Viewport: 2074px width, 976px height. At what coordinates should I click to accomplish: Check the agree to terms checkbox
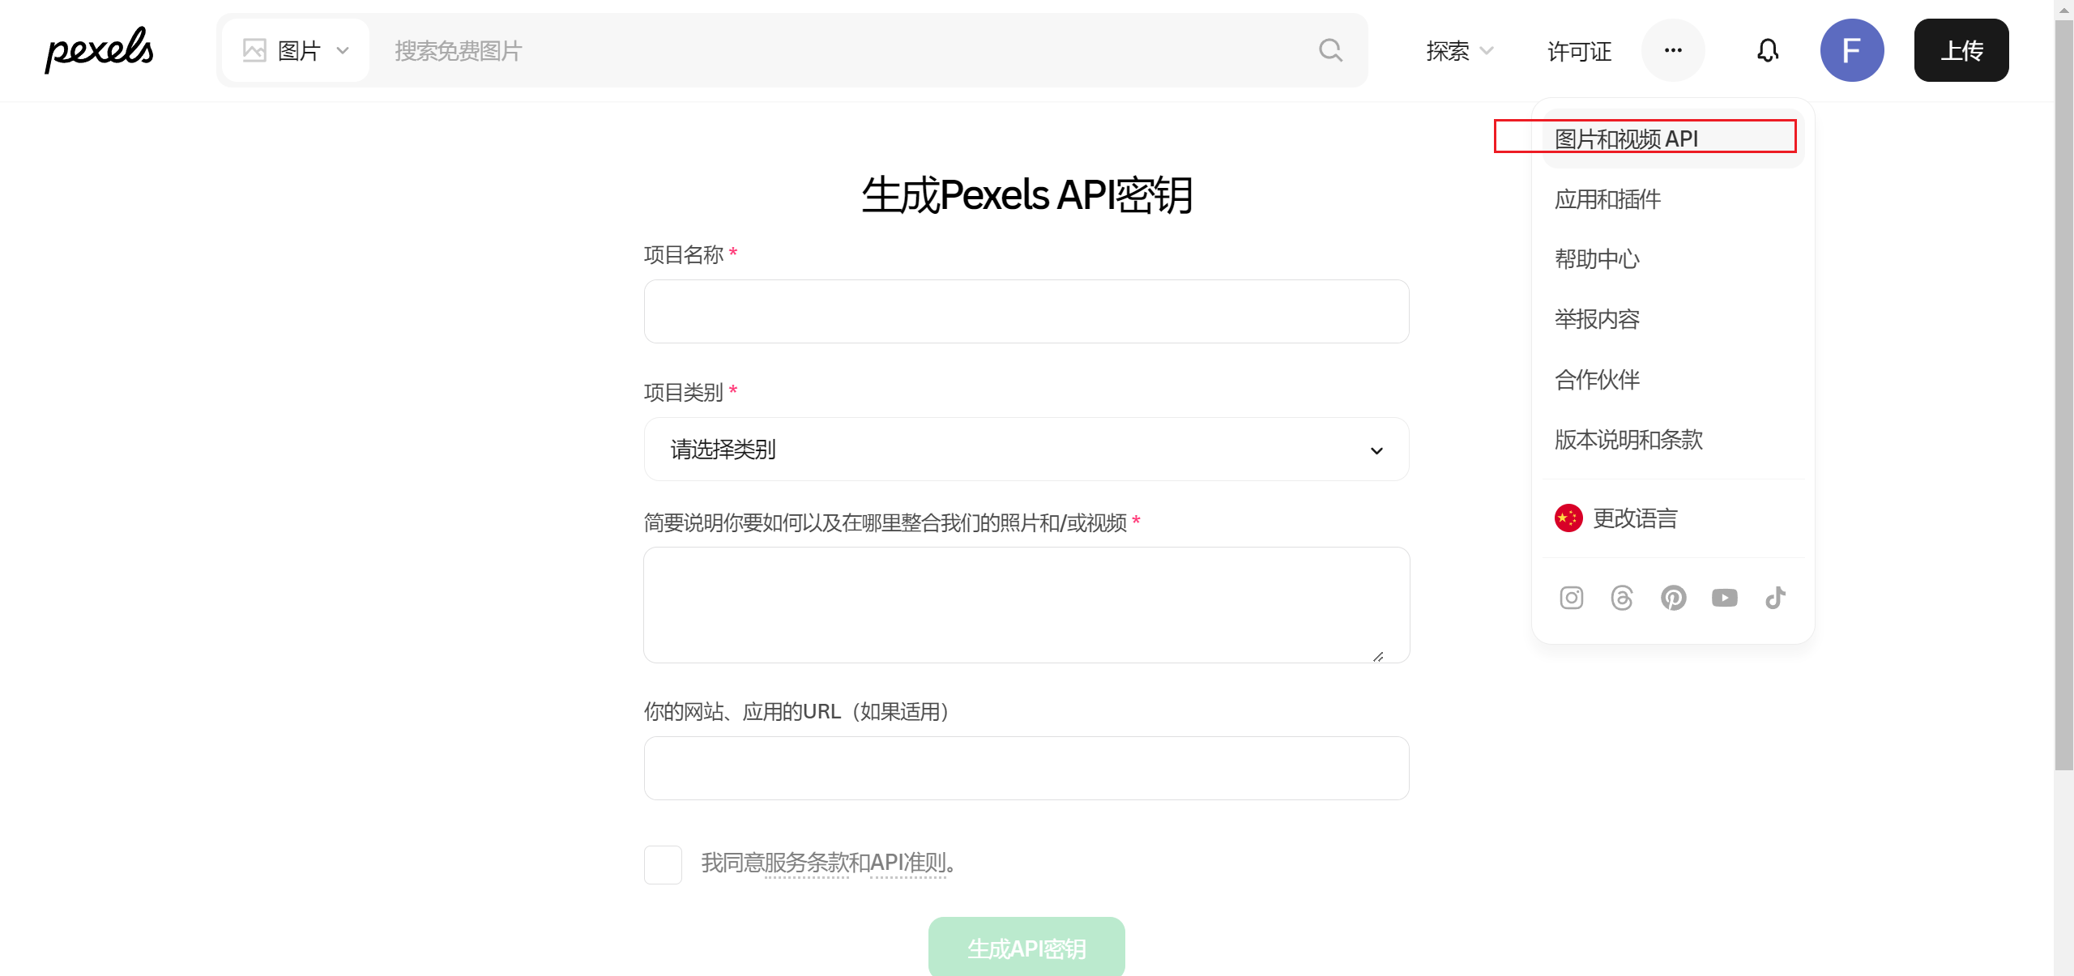(663, 864)
